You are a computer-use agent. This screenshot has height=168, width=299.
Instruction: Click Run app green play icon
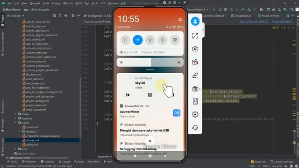point(214,9)
